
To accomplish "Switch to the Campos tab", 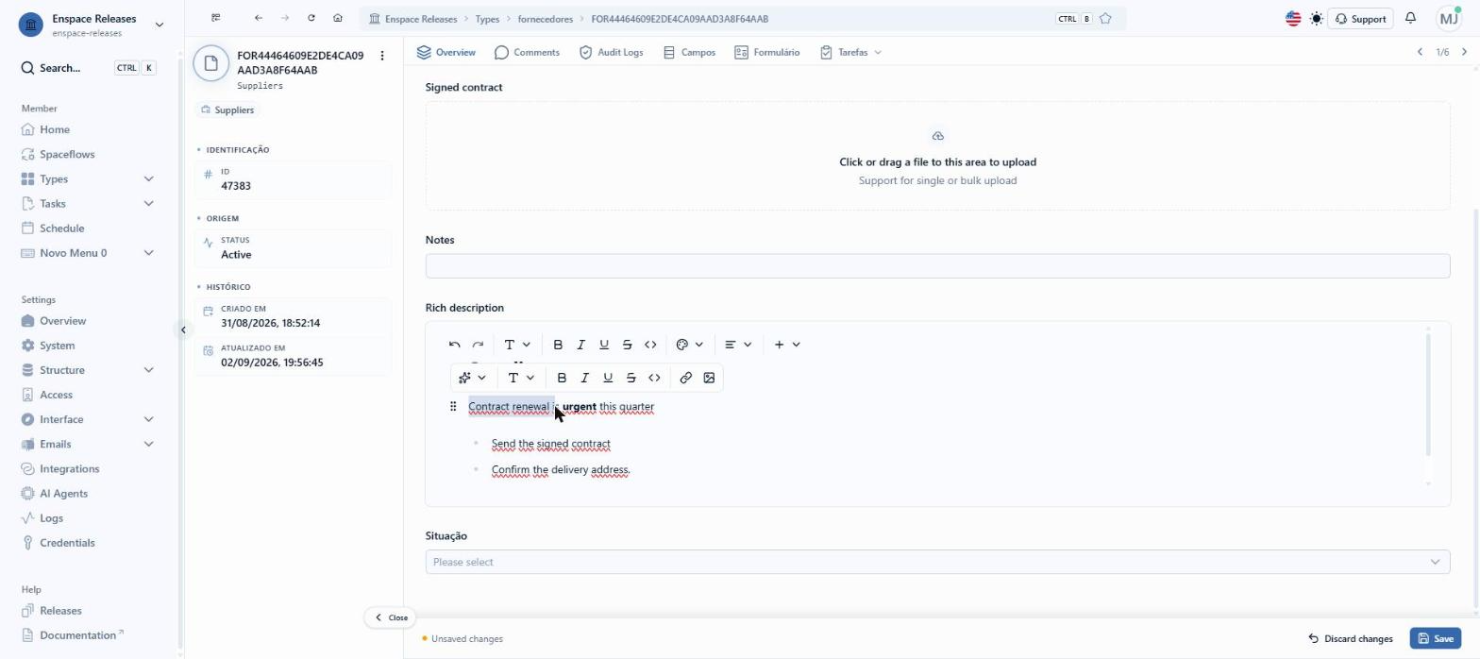I will click(689, 52).
